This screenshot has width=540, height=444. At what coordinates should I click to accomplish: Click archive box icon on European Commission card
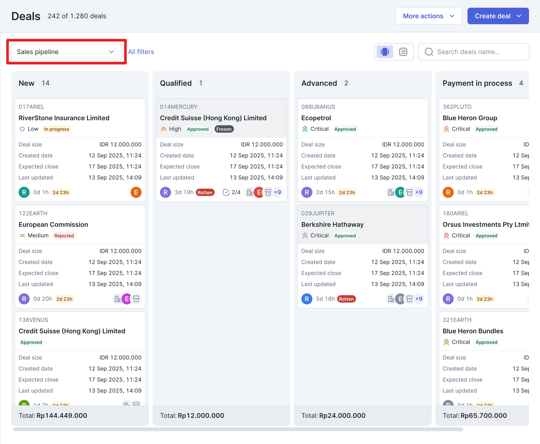pyautogui.click(x=136, y=299)
